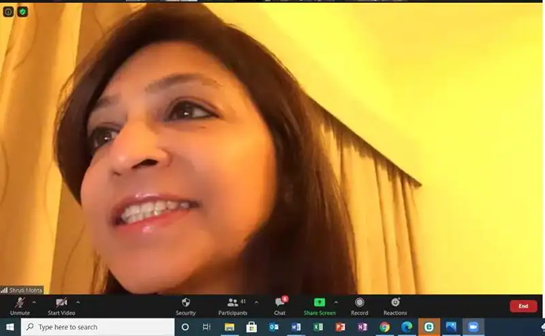Expand share options arrow beside Share Screen
This screenshot has height=336, width=545.
[336, 302]
